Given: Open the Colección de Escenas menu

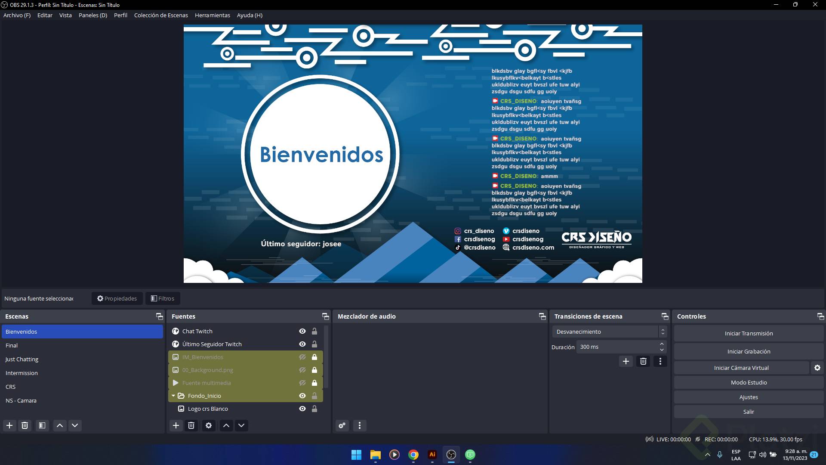Looking at the screenshot, I should 161,15.
